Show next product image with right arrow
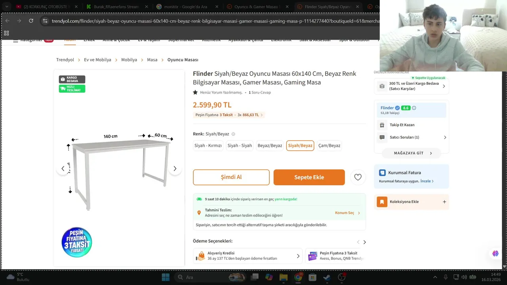The height and width of the screenshot is (285, 507). pos(175,169)
